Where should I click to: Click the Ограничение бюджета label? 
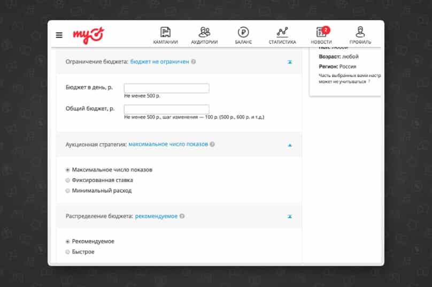point(97,62)
